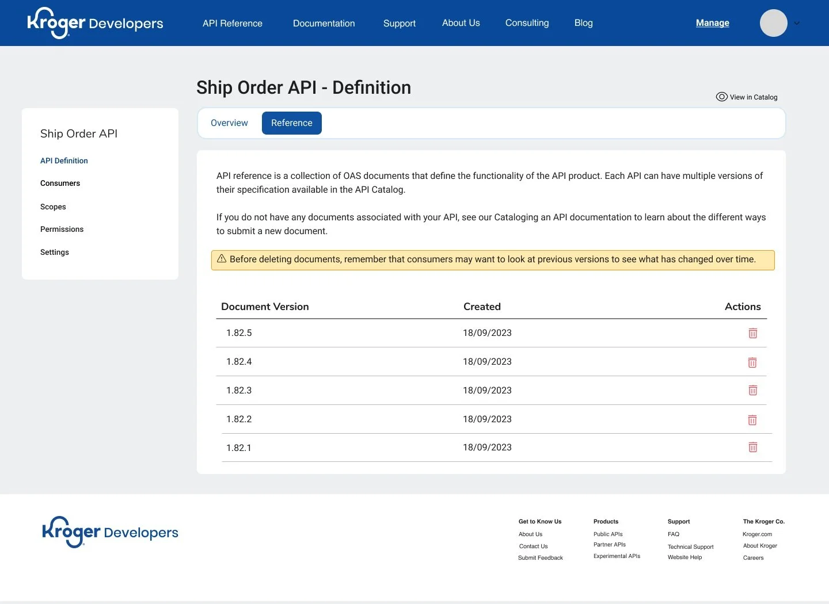Select the Reference tab
829x604 pixels.
click(291, 123)
